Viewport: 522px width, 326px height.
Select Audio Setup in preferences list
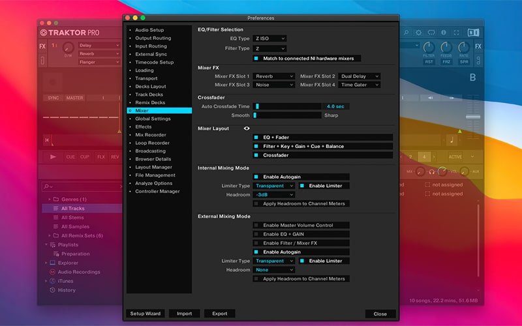tap(149, 30)
